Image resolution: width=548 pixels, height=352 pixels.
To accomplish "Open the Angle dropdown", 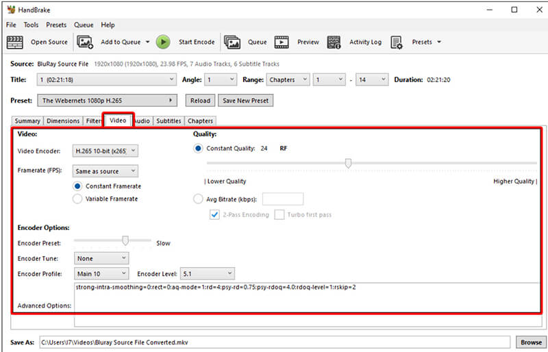I will coord(221,79).
